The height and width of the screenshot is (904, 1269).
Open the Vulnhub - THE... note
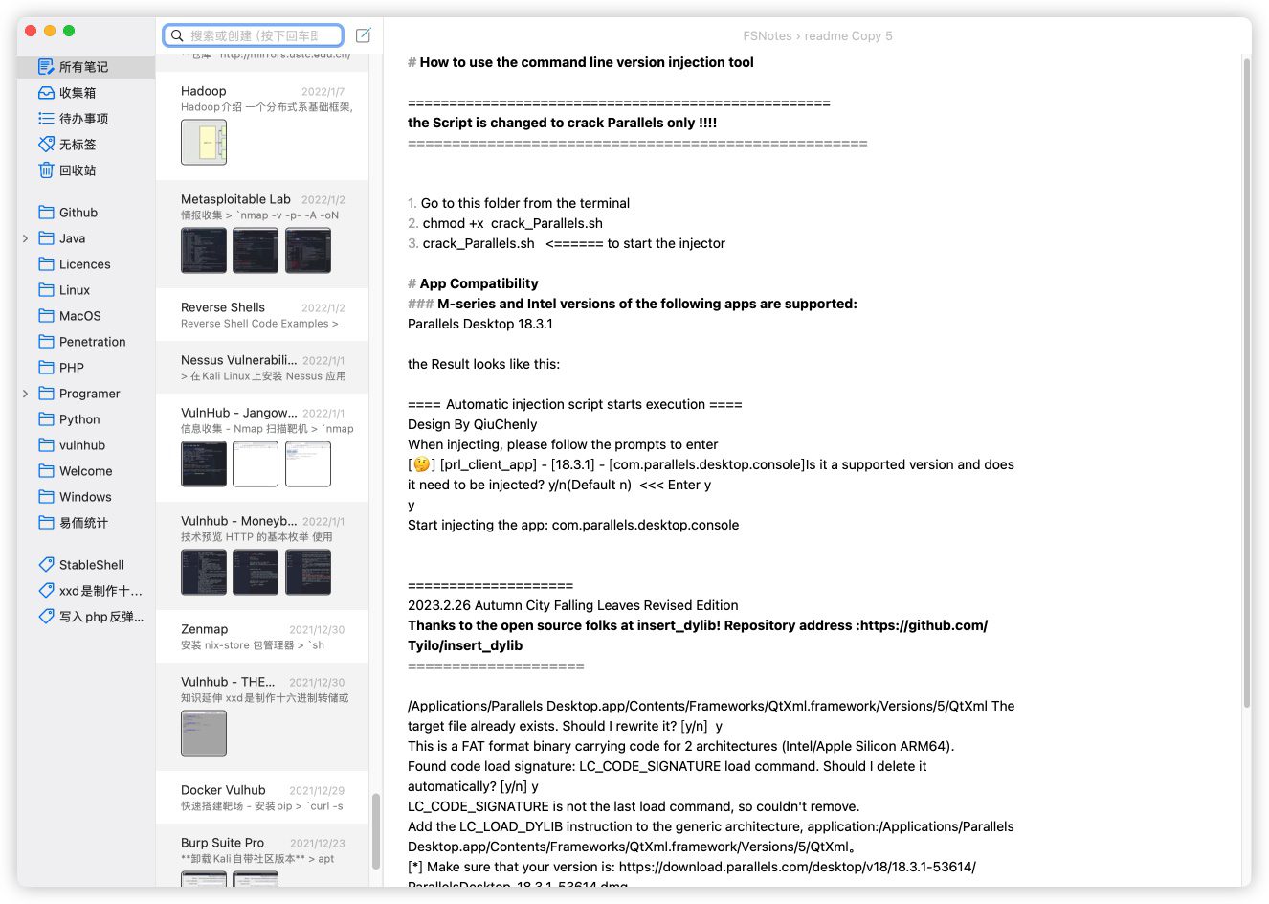point(262,716)
